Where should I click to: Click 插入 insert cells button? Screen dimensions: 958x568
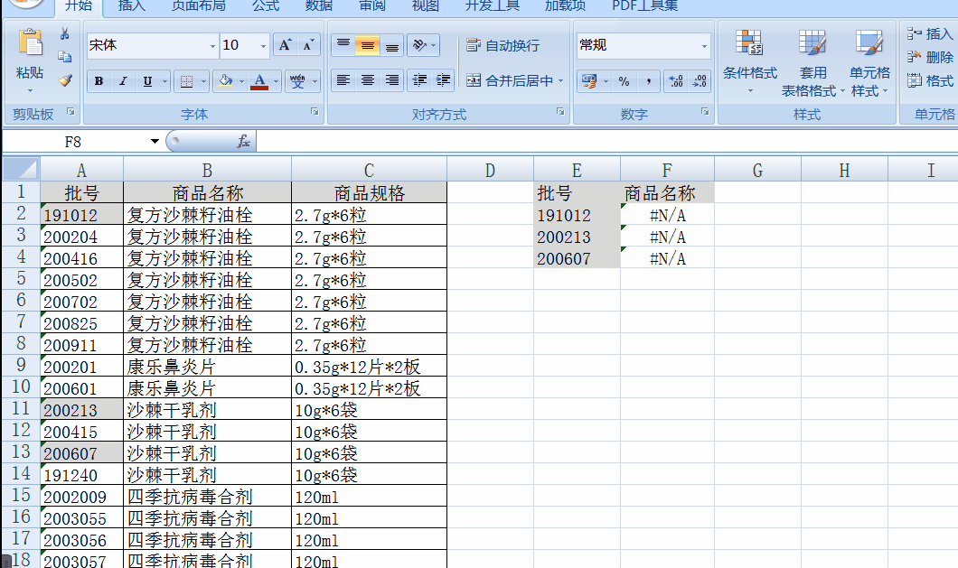[930, 34]
